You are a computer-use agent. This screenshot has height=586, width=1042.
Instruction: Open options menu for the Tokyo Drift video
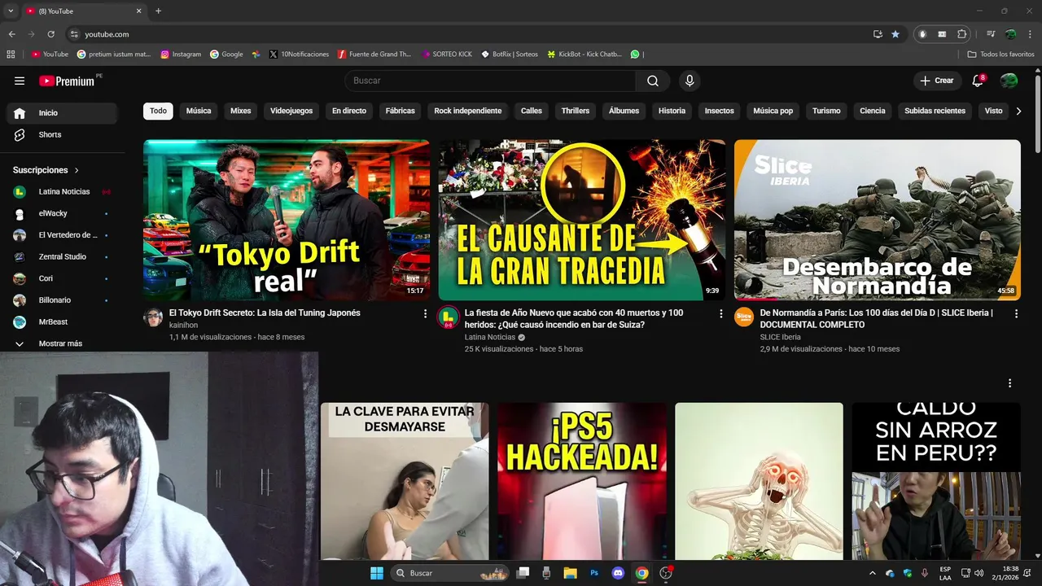425,313
